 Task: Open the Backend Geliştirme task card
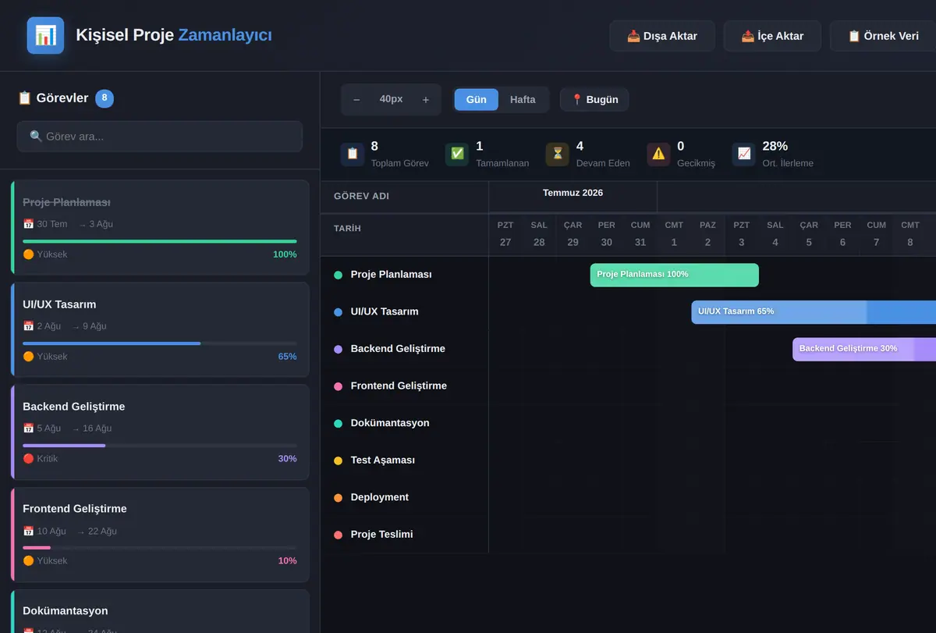coord(160,432)
